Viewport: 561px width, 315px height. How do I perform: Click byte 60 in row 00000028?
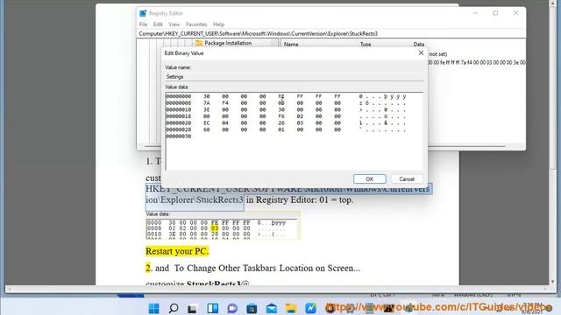207,129
